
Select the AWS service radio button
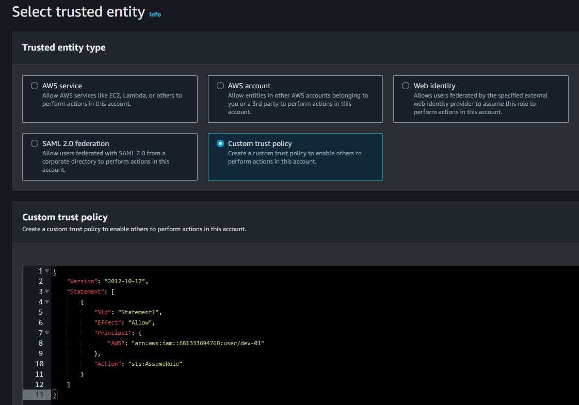pyautogui.click(x=35, y=86)
